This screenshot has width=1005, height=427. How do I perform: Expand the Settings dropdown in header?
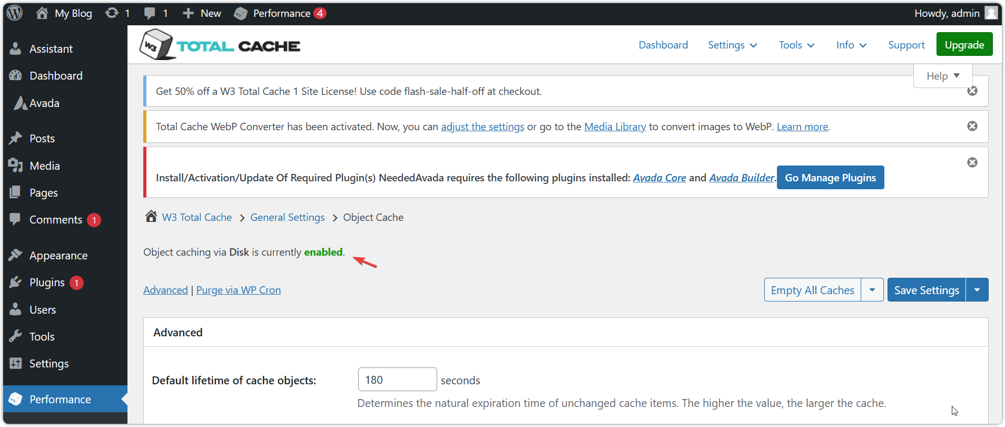(x=733, y=45)
